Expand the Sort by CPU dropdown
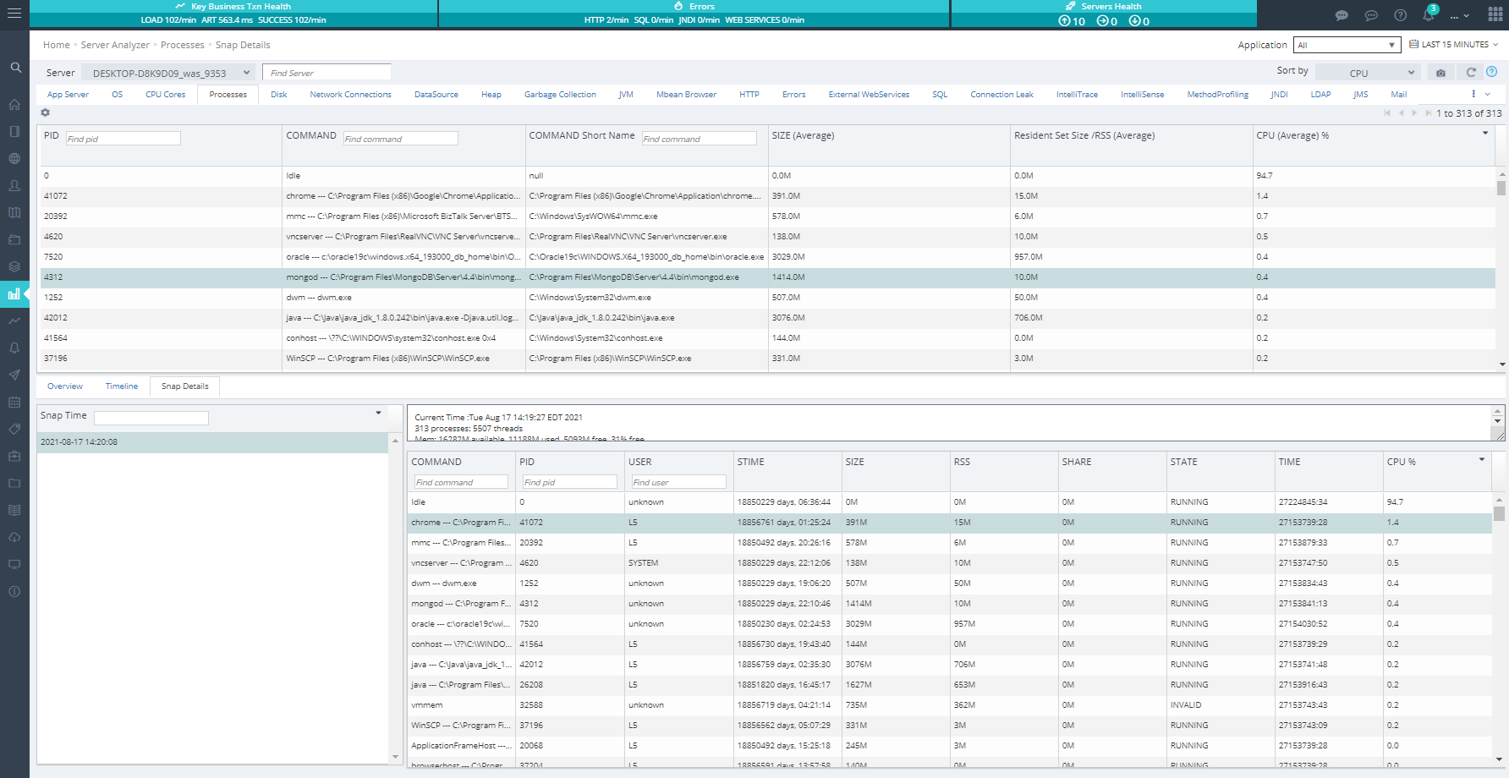This screenshot has width=1509, height=778. click(x=1367, y=73)
